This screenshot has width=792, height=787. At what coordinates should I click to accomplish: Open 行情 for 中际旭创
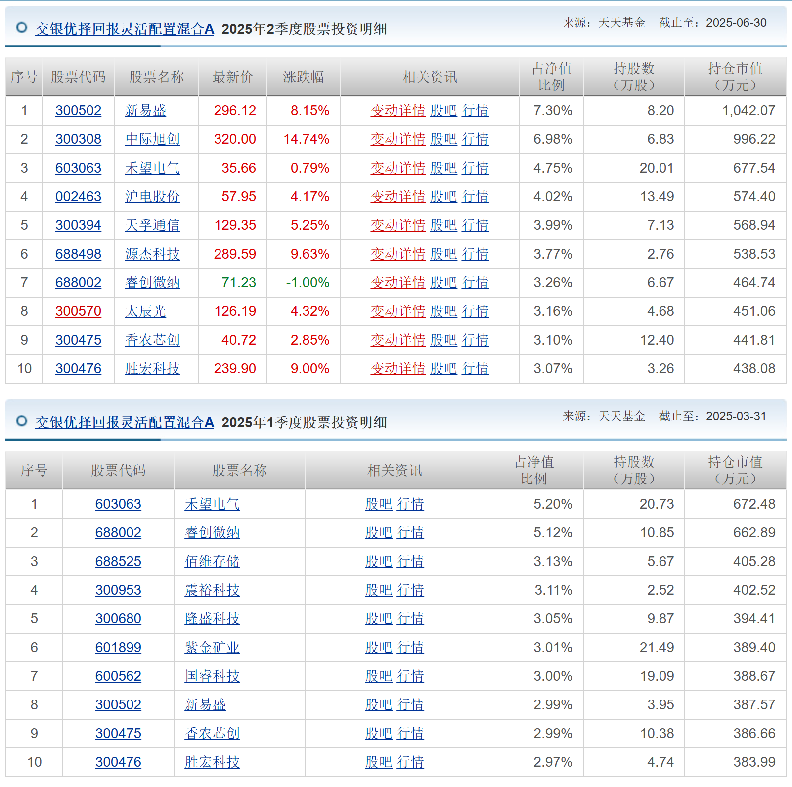pyautogui.click(x=475, y=139)
